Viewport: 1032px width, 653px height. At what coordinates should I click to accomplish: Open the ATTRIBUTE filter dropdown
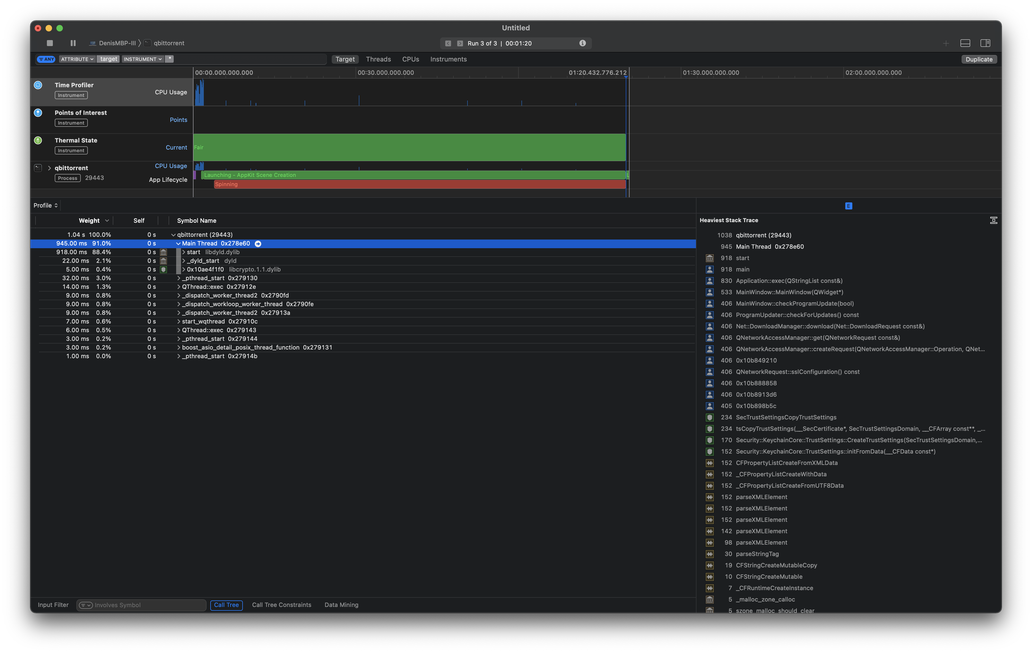77,59
